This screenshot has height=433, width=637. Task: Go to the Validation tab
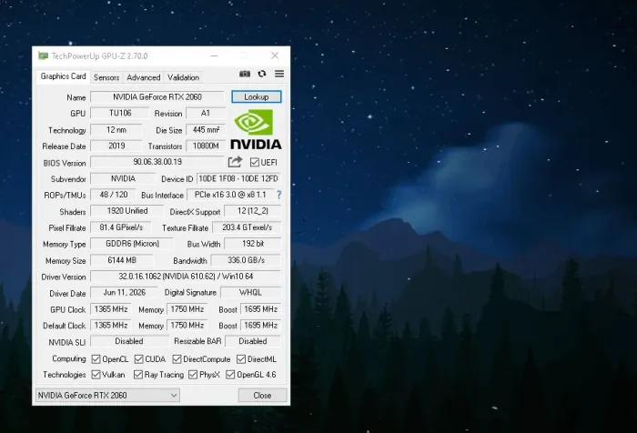tap(183, 77)
